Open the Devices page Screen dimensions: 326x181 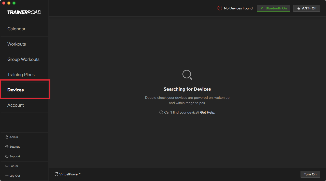[24, 90]
